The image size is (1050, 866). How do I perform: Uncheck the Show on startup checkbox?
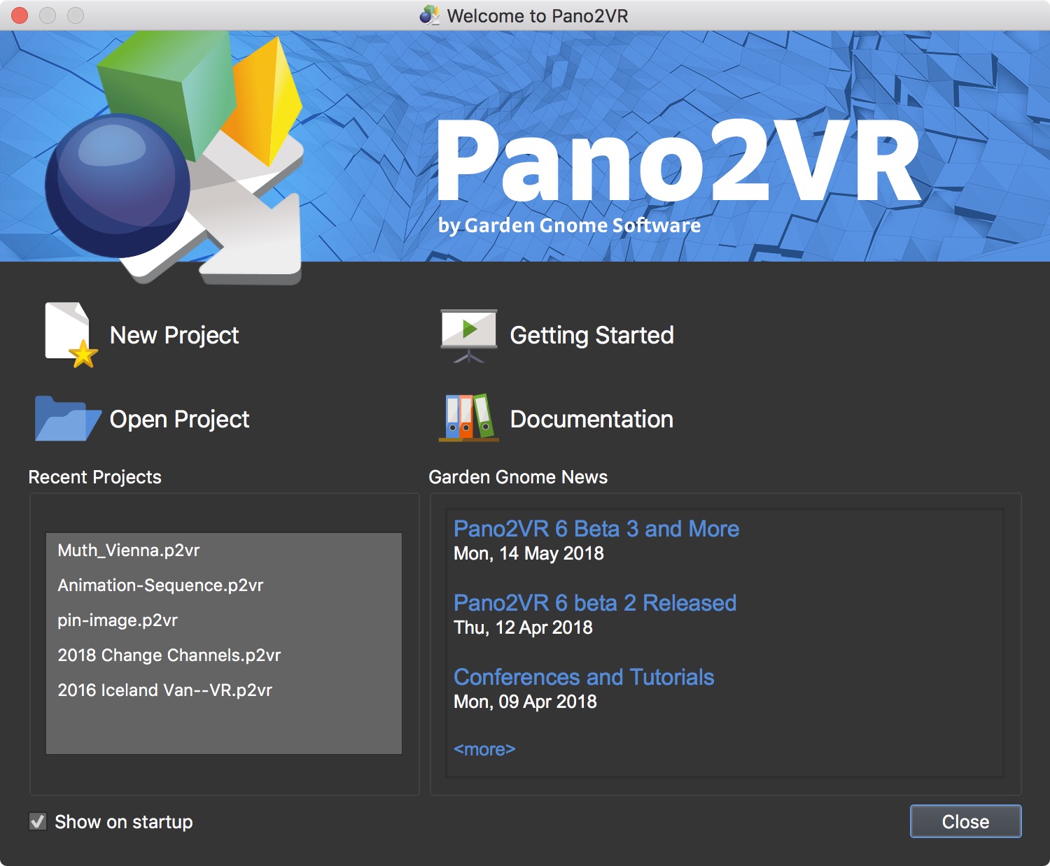tap(38, 821)
